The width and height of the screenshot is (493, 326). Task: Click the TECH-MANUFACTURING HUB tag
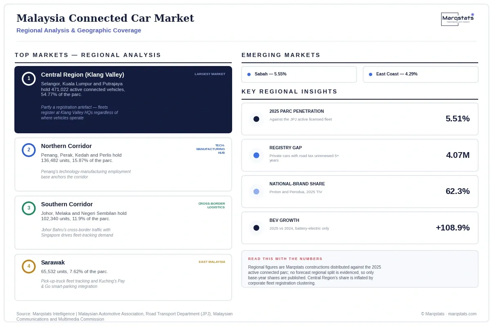(x=211, y=149)
